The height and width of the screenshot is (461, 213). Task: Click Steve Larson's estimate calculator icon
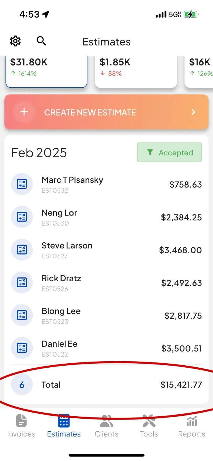22,250
